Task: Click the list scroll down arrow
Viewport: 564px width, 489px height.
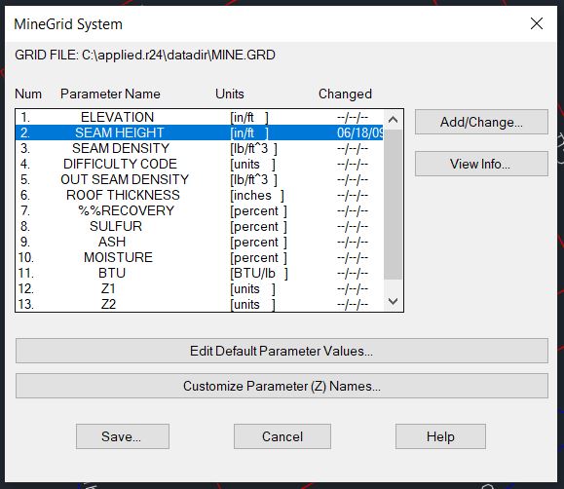Action: [x=393, y=301]
